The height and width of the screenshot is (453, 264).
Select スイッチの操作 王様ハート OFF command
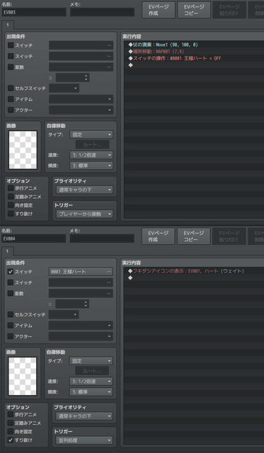194,58
